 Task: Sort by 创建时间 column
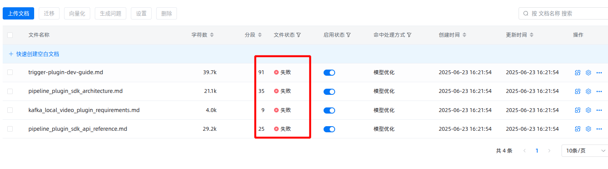[x=464, y=35]
